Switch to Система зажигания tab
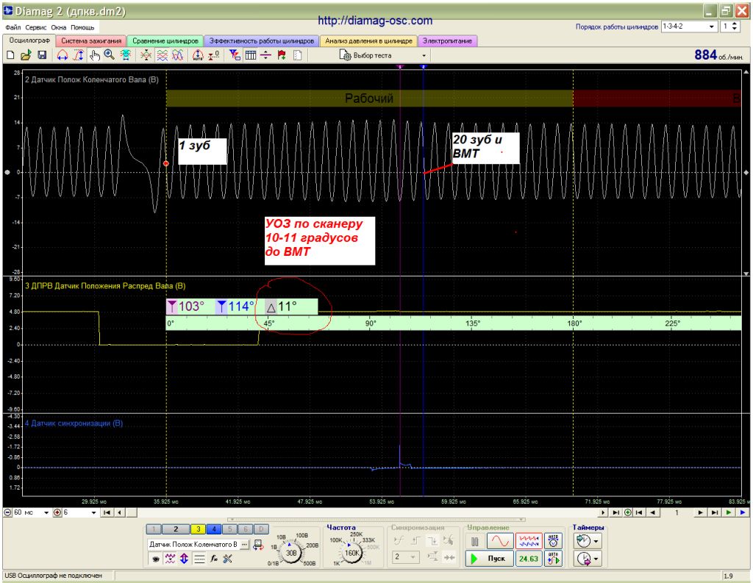 click(x=91, y=41)
